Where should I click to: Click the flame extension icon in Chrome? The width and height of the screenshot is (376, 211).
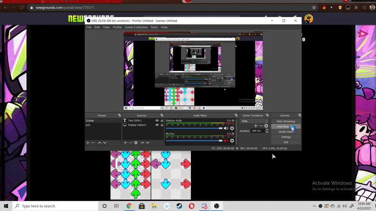pyautogui.click(x=324, y=8)
